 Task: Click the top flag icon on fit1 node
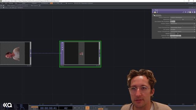click(x=62, y=43)
